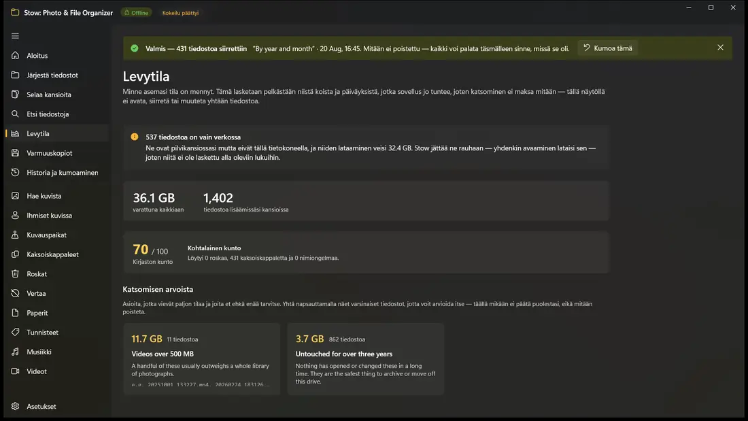The image size is (748, 421).
Task: Open Asetukset settings entry
Action: point(57,406)
